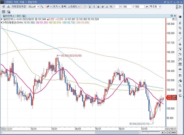Click the chart template icon beside 차트정보저장
Viewport: 184px width, 135px height.
coord(8,7)
